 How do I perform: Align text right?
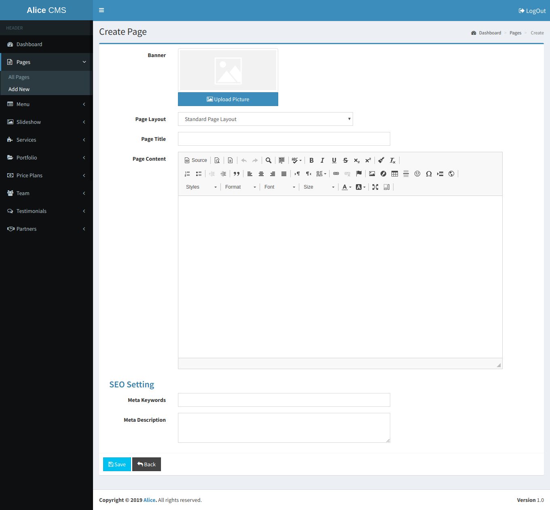pos(273,174)
